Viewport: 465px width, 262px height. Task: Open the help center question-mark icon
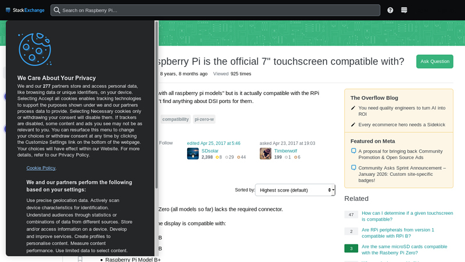(390, 10)
